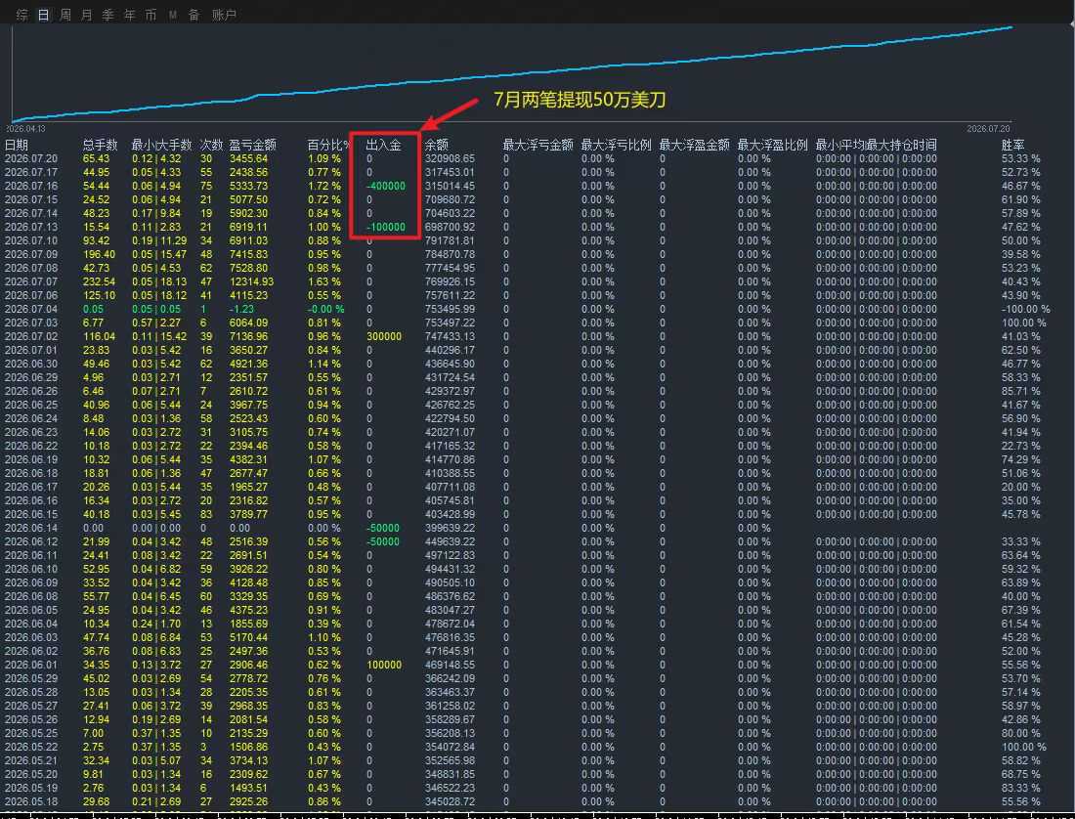The height and width of the screenshot is (819, 1075).
Task: Click the 300000 deposit entry
Action: [384, 336]
